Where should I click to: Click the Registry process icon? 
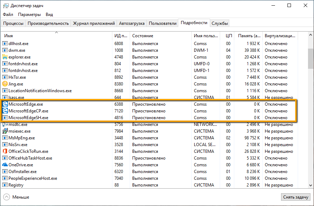[4, 185]
